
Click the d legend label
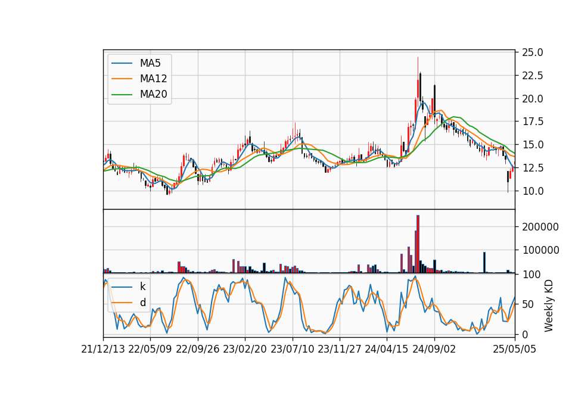point(142,303)
